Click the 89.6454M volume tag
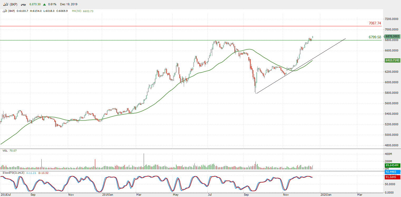The image size is (401, 197). [x=392, y=165]
